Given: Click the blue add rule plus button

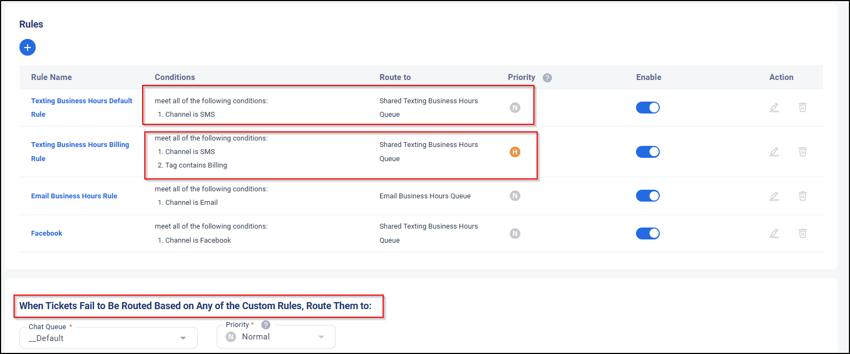Looking at the screenshot, I should 28,48.
